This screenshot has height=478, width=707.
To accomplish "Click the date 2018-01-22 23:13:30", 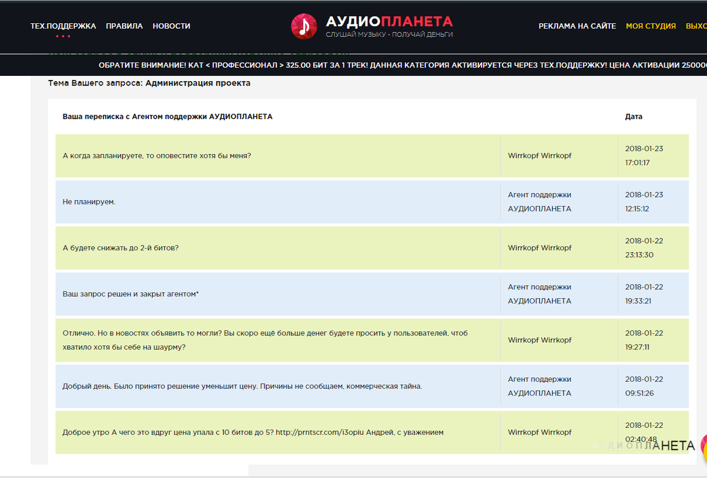I will pos(644,248).
